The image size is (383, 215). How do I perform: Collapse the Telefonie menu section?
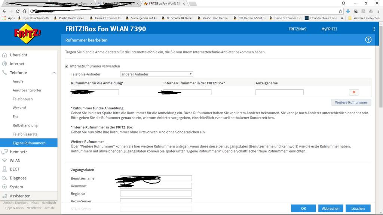coord(53,73)
